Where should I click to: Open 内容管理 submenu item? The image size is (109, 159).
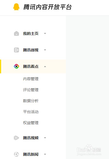31,79
